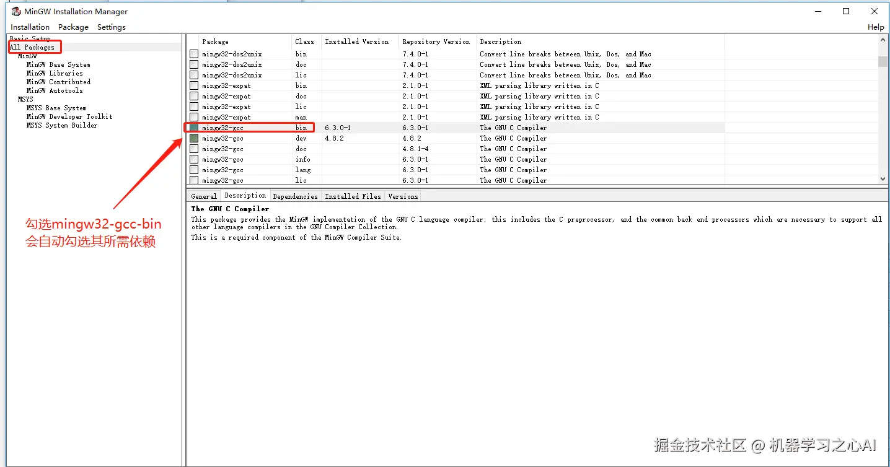
Task: Switch to the Description tab
Action: coord(245,196)
